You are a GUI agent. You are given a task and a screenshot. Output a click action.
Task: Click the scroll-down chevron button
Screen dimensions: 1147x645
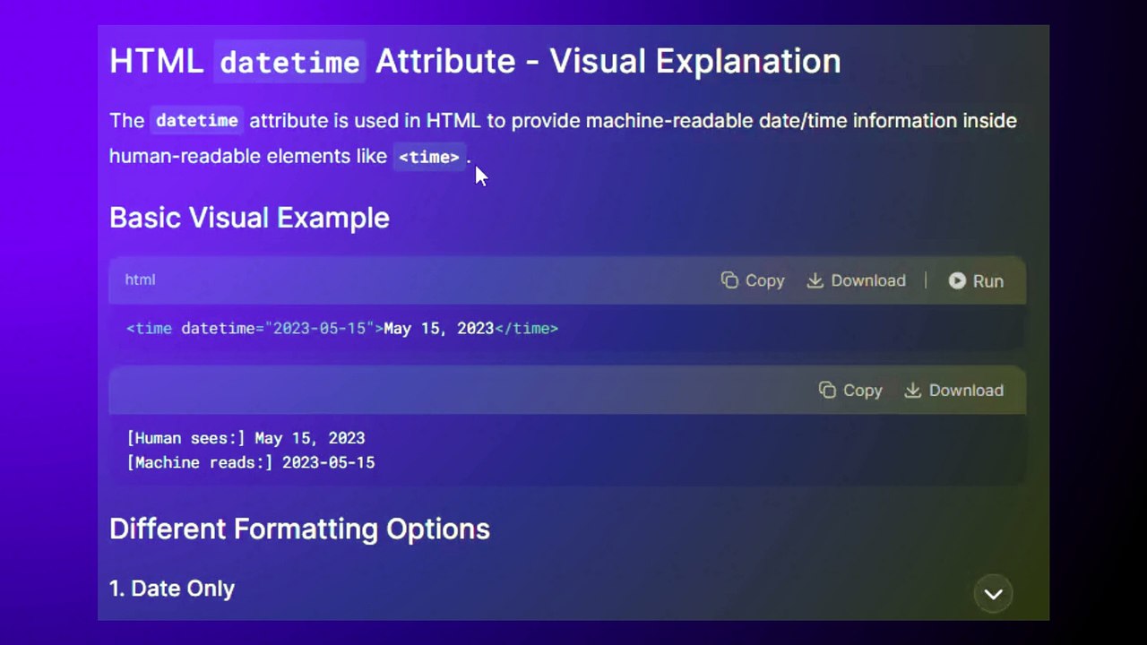click(993, 594)
